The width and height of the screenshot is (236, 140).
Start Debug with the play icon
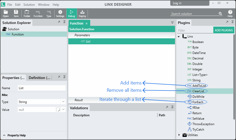tap(71, 14)
